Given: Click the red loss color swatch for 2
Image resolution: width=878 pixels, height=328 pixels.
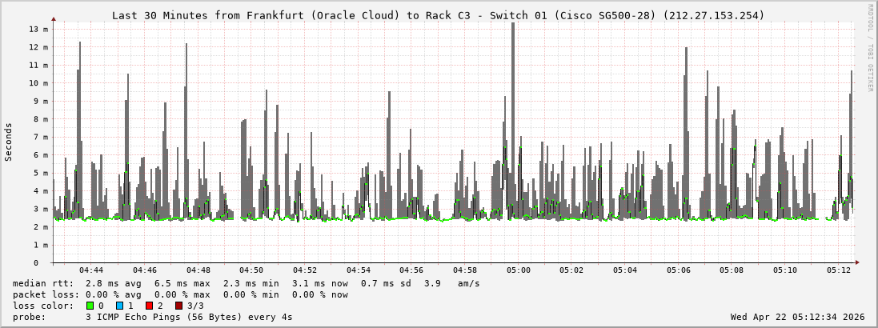Looking at the screenshot, I should click(149, 306).
